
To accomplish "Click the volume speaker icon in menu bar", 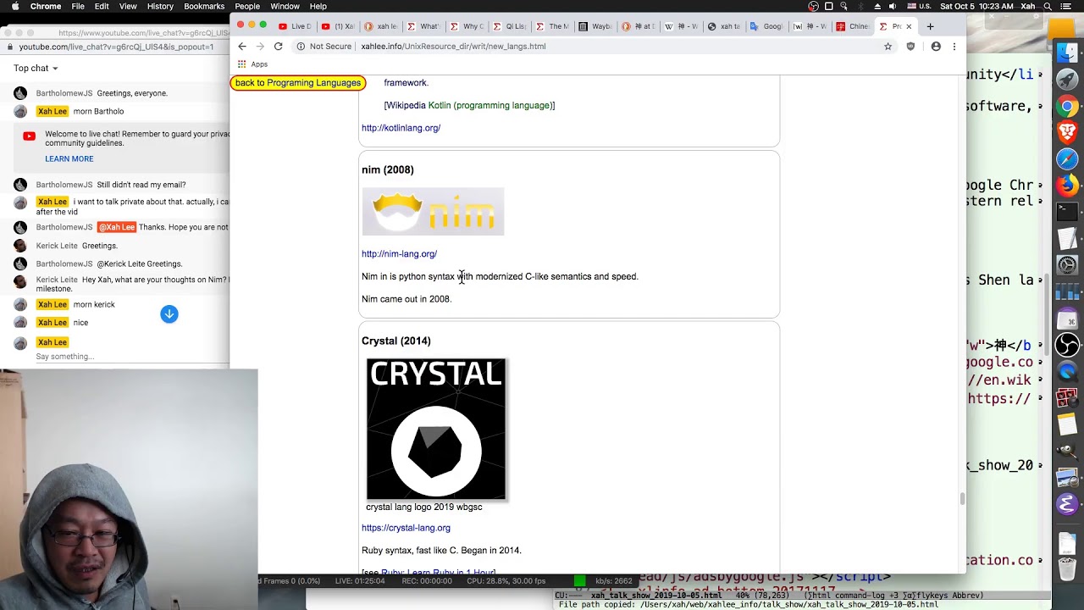I will [x=892, y=6].
